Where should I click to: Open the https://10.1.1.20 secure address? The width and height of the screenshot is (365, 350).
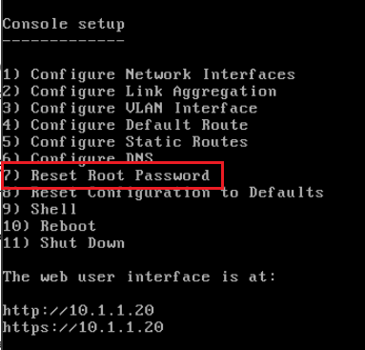click(x=83, y=327)
